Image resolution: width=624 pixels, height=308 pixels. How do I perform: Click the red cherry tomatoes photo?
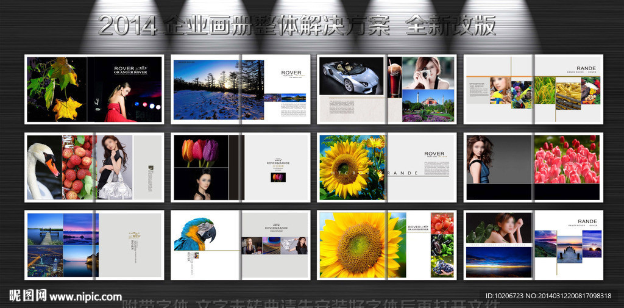tap(442, 223)
